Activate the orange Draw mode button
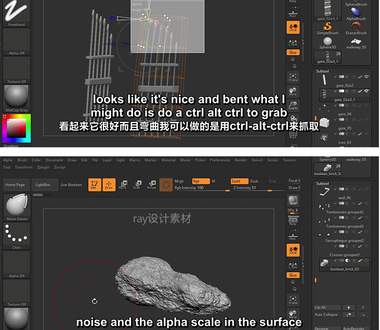The width and height of the screenshot is (380, 330). [x=109, y=185]
